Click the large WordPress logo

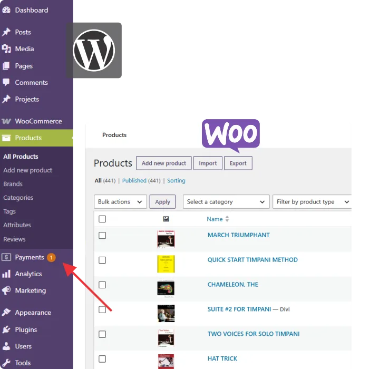click(94, 51)
